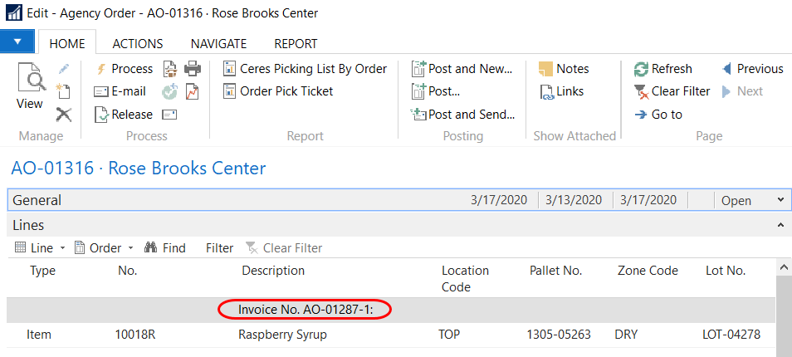
Task: Run the Process lightning action
Action: click(125, 69)
